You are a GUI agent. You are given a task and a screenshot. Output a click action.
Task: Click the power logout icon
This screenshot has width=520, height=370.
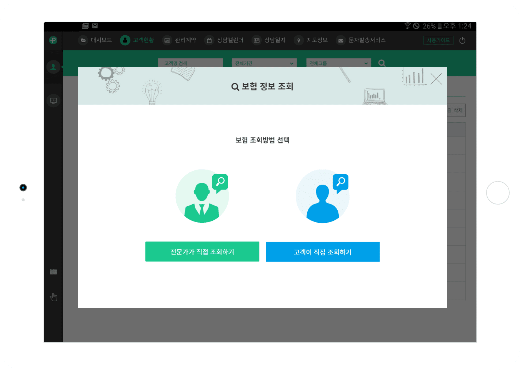coord(462,40)
